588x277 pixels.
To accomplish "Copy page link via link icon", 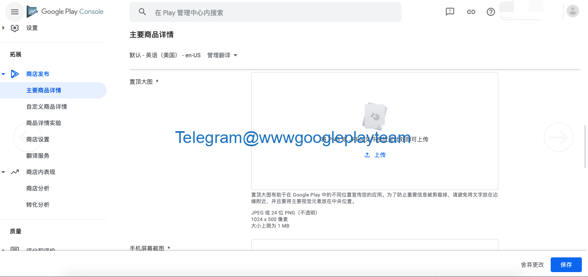I will click(x=471, y=12).
